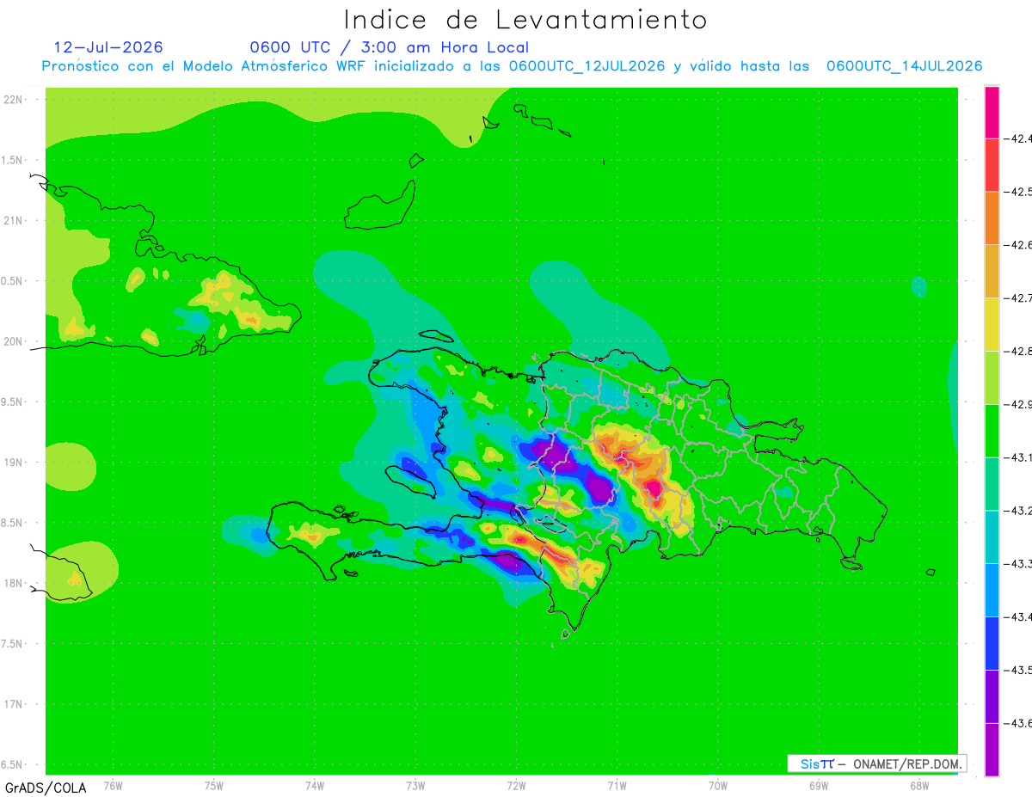
Task: Pick the violet swatch between -43.5 and -43.6
Action: (992, 696)
